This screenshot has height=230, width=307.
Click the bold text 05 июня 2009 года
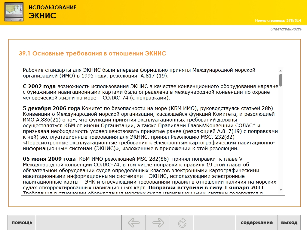coord(49,159)
